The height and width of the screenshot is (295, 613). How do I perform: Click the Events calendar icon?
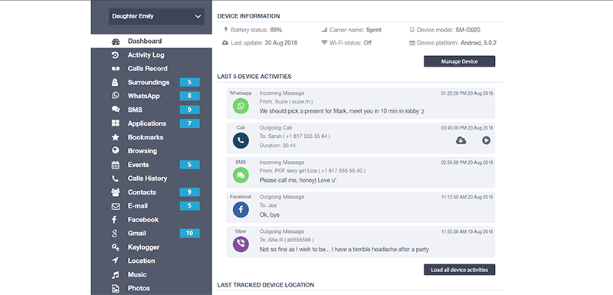[x=116, y=165]
